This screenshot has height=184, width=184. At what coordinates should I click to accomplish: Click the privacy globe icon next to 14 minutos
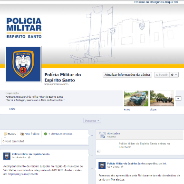tap(29, 157)
